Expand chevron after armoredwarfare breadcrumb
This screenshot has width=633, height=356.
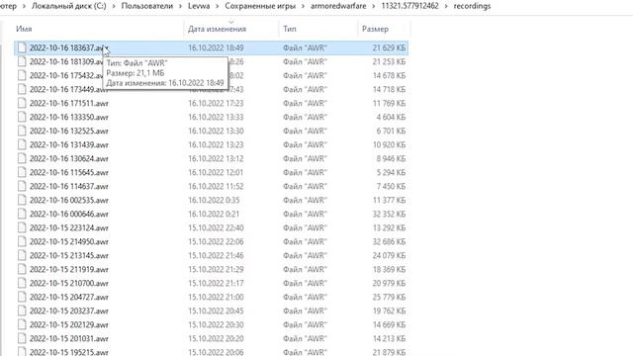point(374,6)
